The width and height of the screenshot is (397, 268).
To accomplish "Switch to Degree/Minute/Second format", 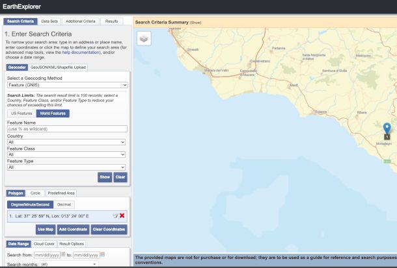I will pyautogui.click(x=30, y=204).
